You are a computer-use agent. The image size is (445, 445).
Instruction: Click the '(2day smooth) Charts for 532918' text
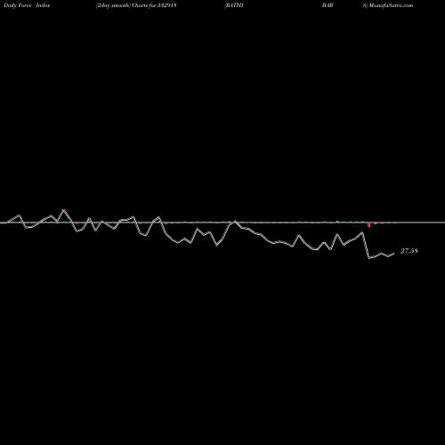pyautogui.click(x=136, y=5)
